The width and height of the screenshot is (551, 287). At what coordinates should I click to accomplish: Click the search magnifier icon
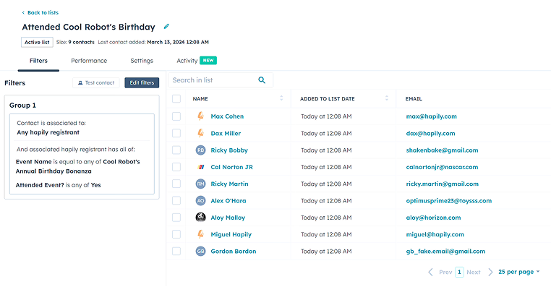pos(262,80)
